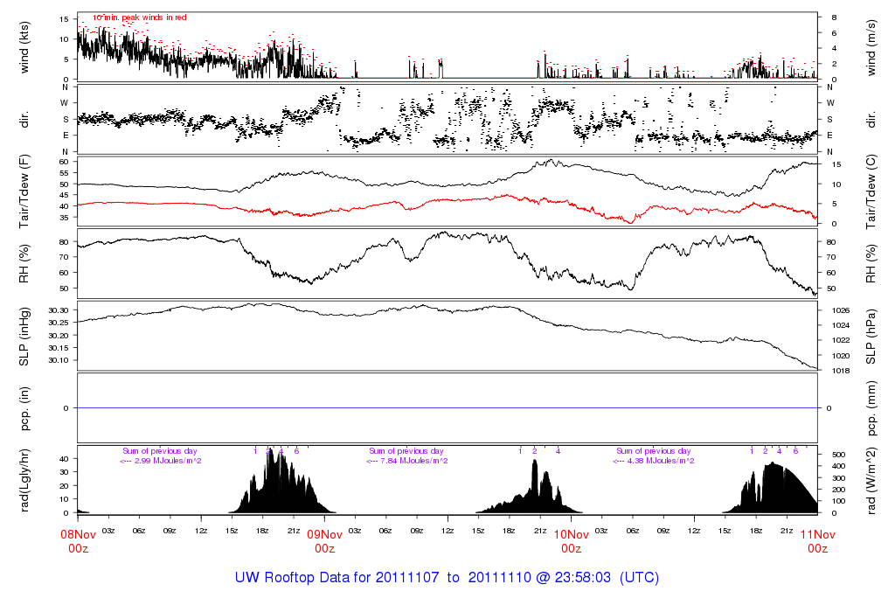Screen dimensions: 895x612
Task: Select the 09Nov 00z date marker
Action: 324,541
